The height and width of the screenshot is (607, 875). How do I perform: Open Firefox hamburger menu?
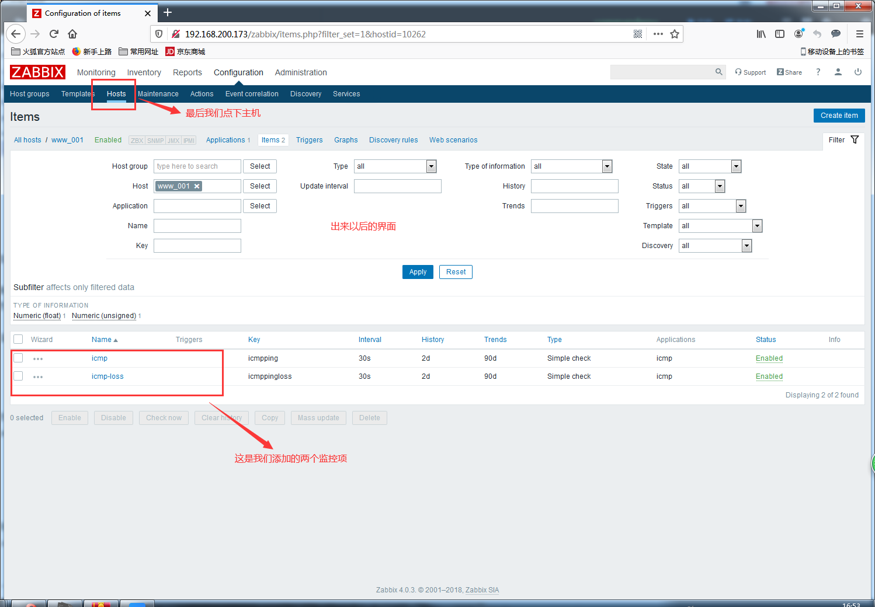(860, 34)
